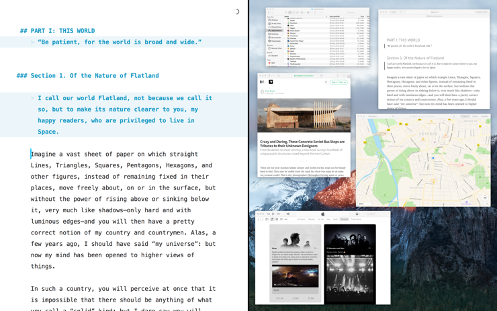This screenshot has height=311, width=497.
Task: Place cursor in "## PART I: THIS WORLD" heading
Action: pyautogui.click(x=57, y=31)
